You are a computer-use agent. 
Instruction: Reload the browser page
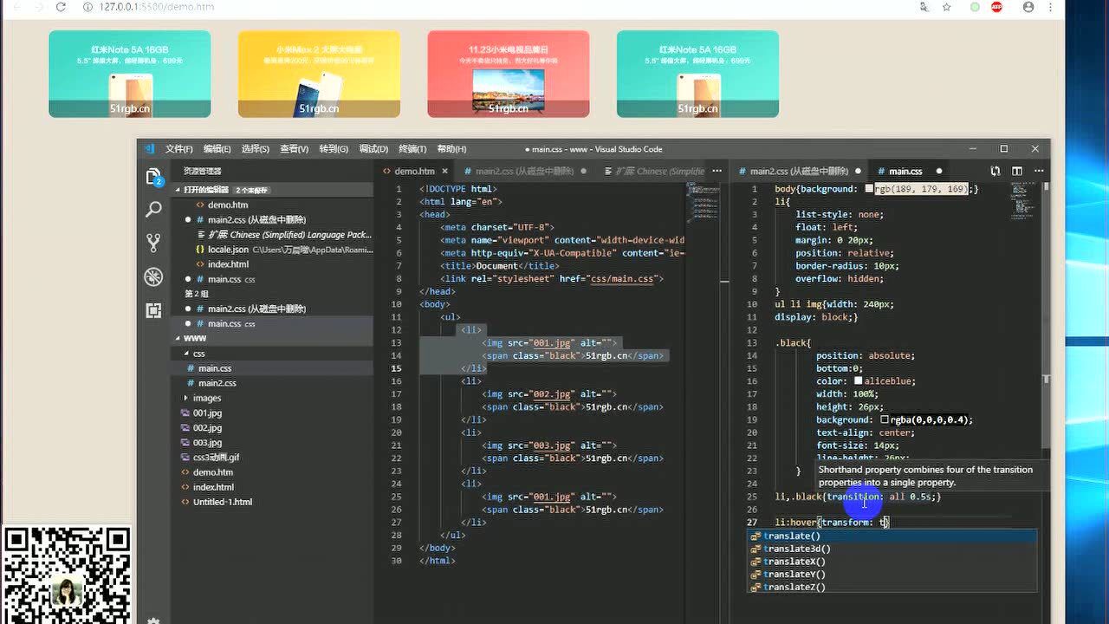(x=61, y=7)
